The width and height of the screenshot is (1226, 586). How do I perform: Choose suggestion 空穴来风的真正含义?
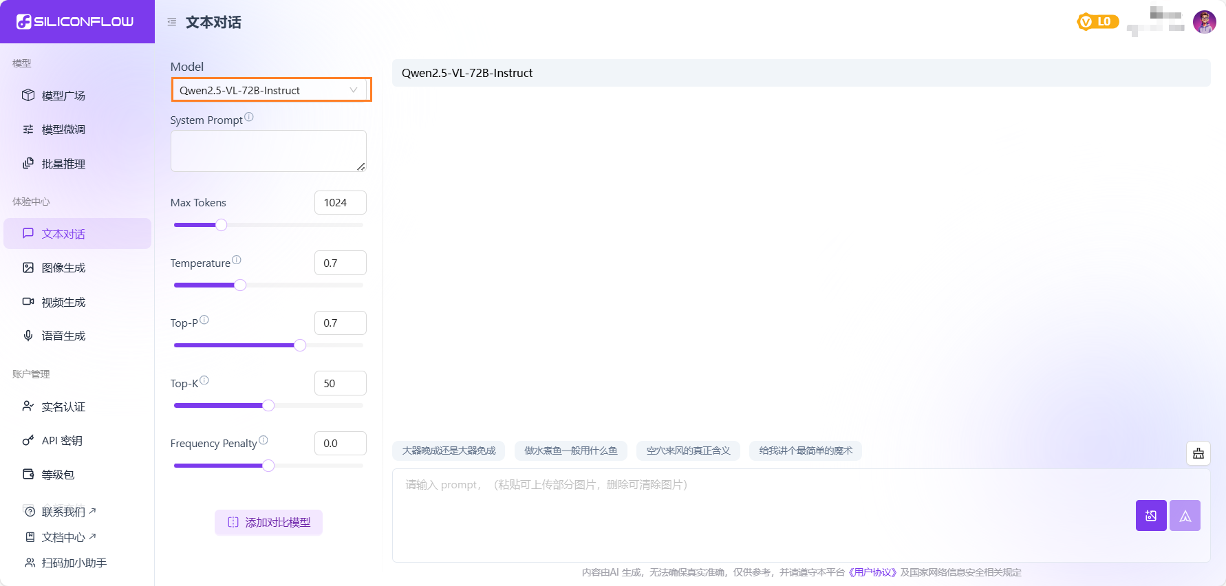(x=688, y=451)
